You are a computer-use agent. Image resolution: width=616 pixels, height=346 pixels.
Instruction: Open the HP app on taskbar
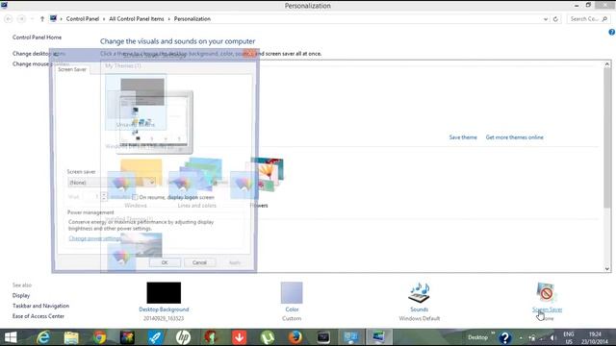coord(183,337)
